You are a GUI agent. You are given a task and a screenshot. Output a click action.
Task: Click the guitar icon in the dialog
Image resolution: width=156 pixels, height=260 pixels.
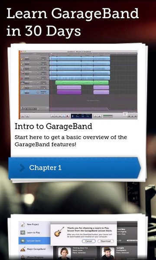tap(59, 232)
